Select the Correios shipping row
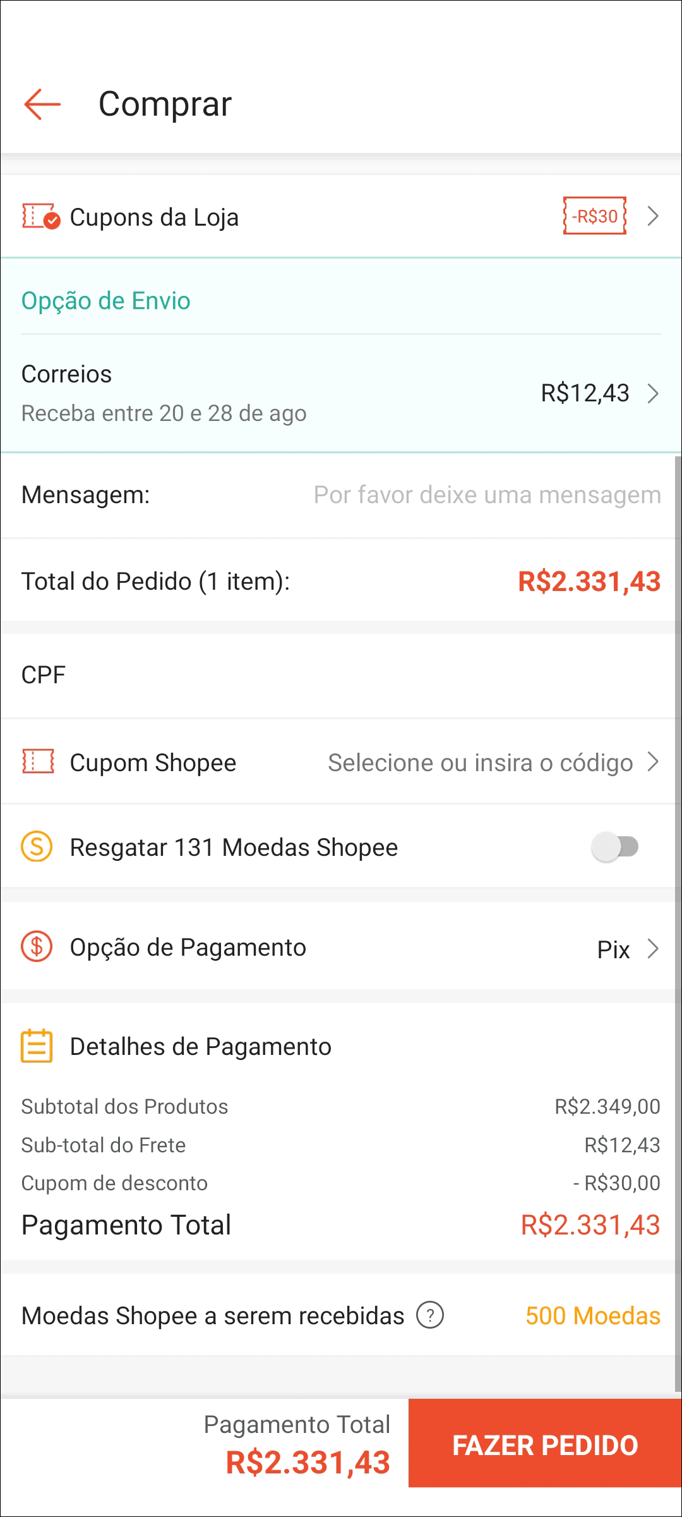The width and height of the screenshot is (682, 1517). (253, 393)
